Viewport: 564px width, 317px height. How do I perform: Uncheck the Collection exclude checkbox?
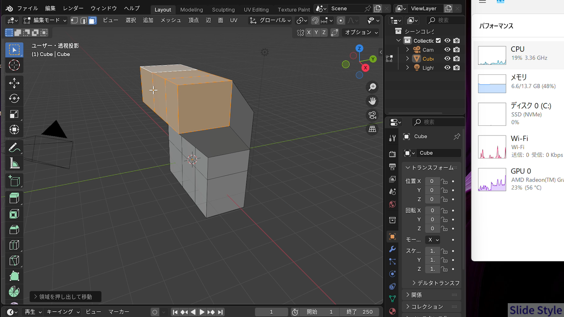pyautogui.click(x=439, y=41)
